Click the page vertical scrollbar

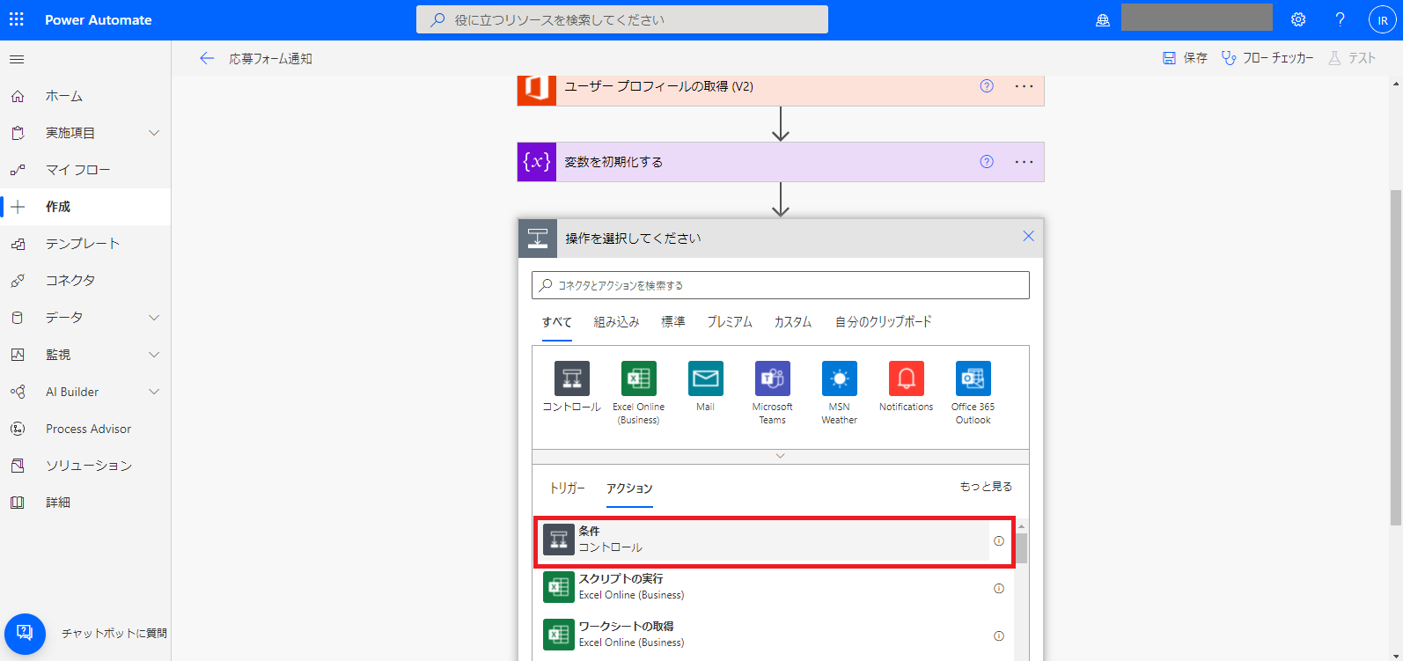(x=1396, y=356)
